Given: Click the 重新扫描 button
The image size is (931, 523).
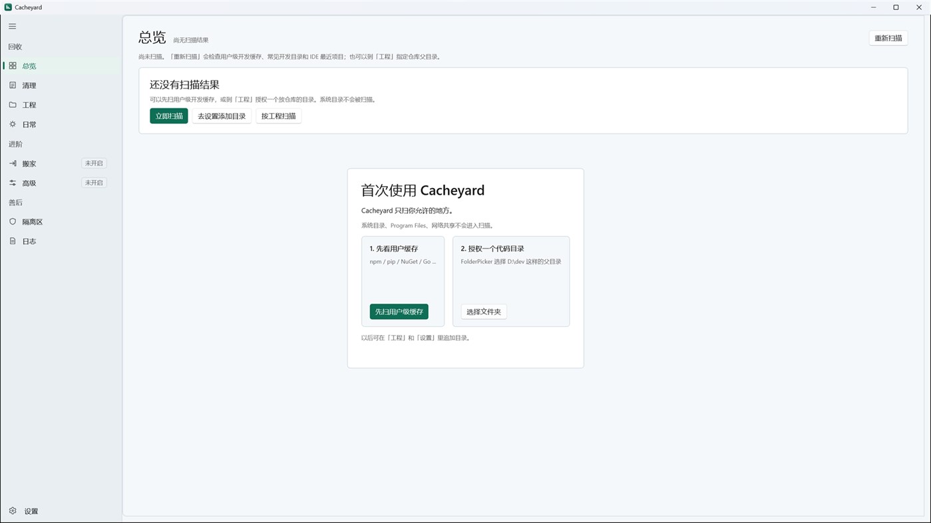Looking at the screenshot, I should [x=888, y=39].
